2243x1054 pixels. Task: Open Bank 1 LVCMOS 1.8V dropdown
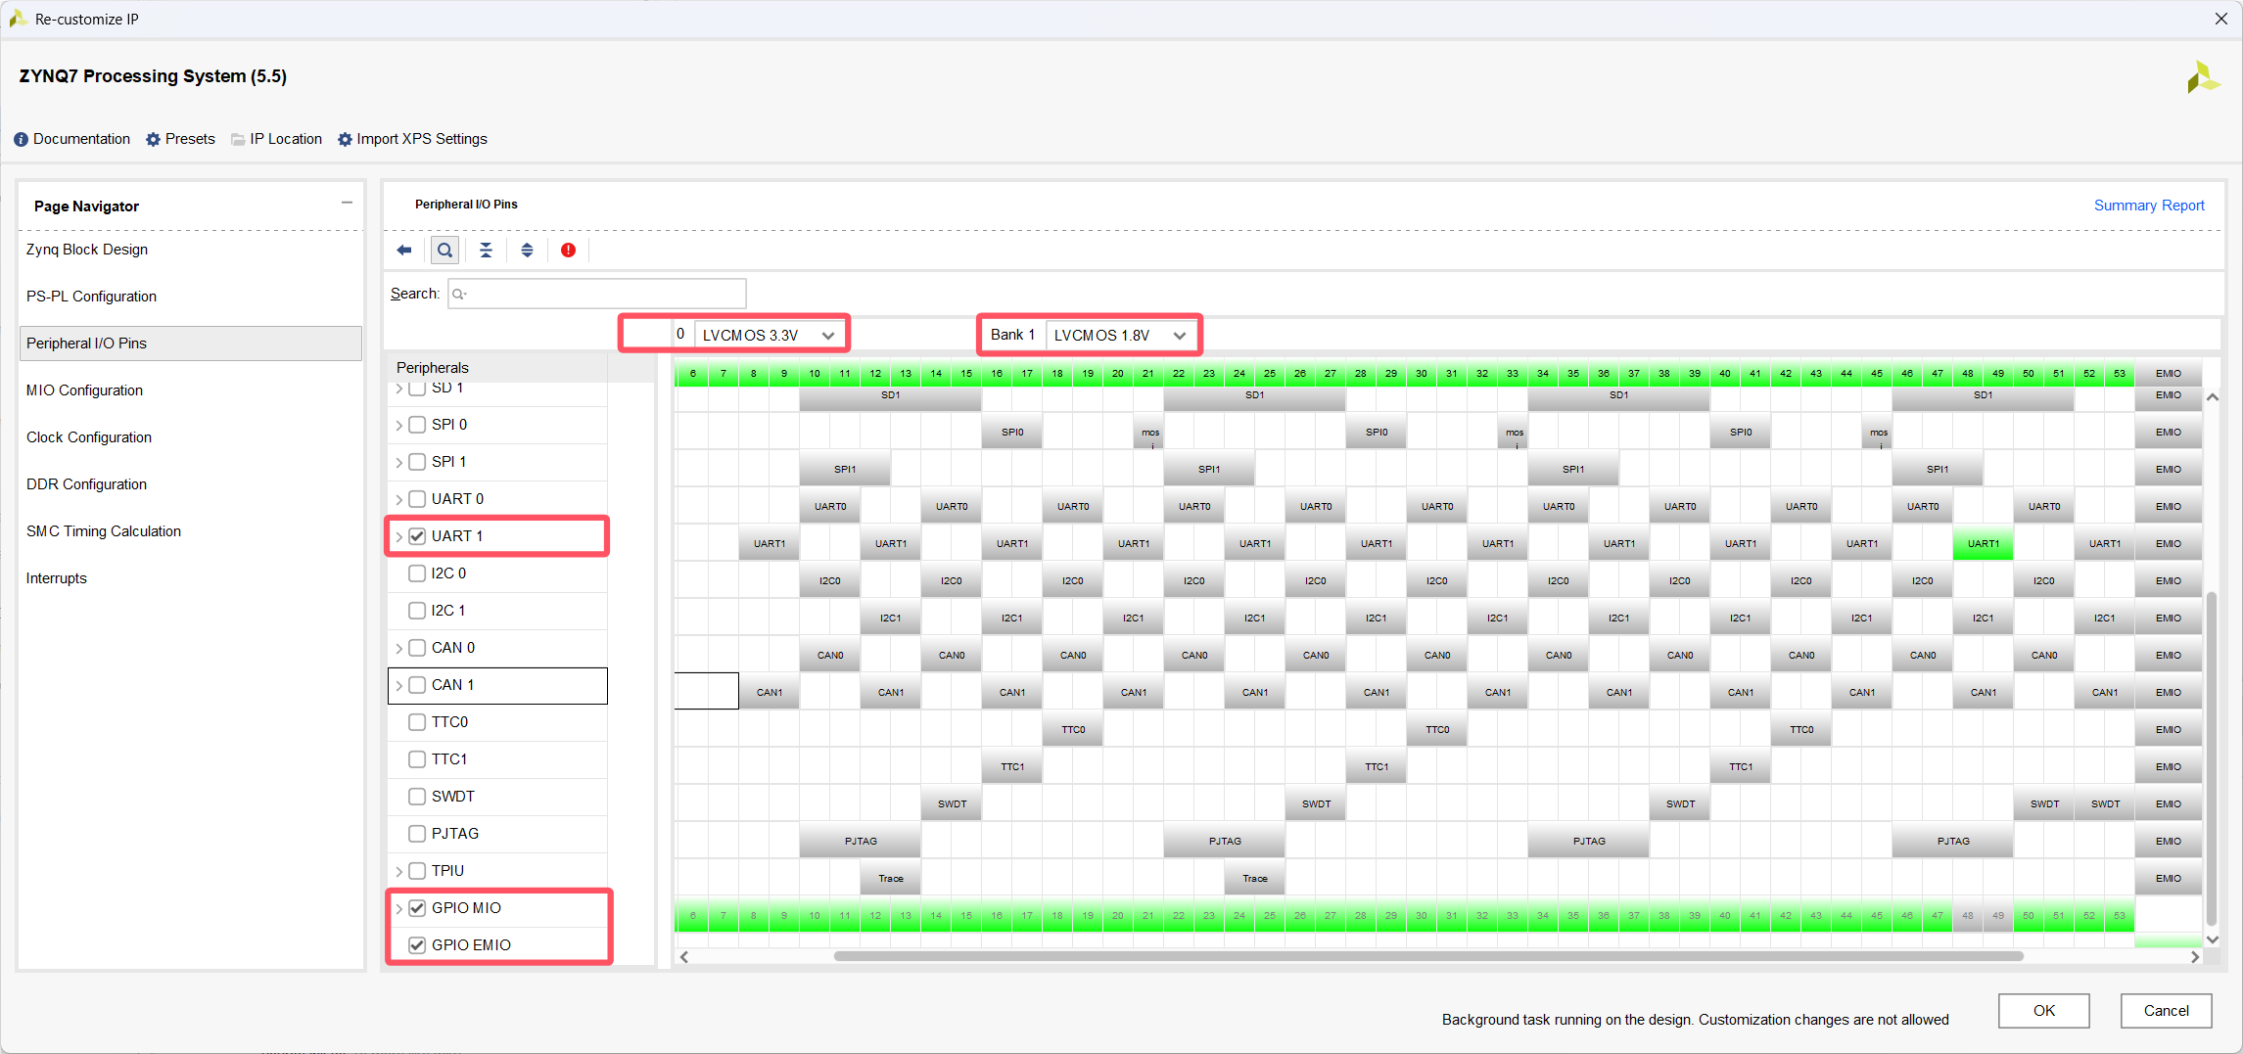click(1121, 335)
